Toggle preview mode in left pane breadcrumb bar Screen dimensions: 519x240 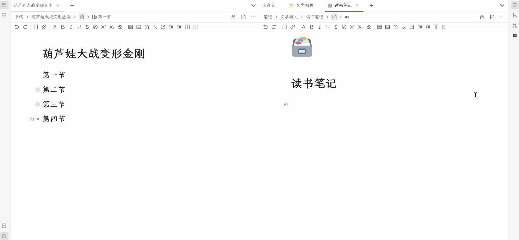pyautogui.click(x=243, y=17)
